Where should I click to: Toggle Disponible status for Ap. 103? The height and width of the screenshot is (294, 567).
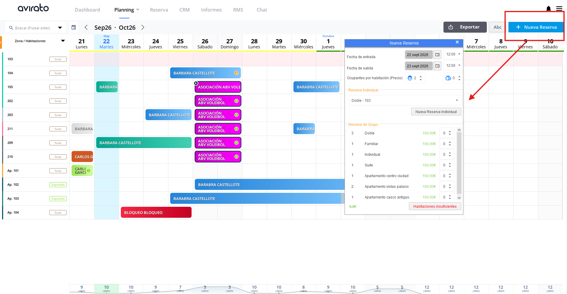[x=58, y=199]
